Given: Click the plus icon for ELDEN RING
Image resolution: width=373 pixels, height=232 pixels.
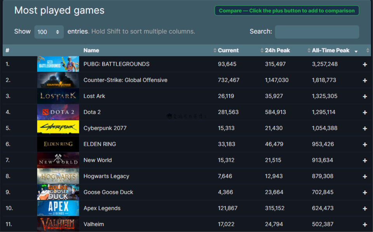Looking at the screenshot, I should coord(365,144).
